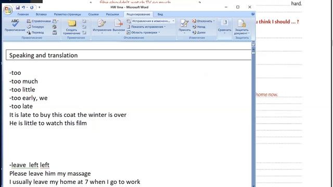Image resolution: width=333 pixels, height=187 pixels.
Task: Select the Рецензирование tab
Action: [138, 14]
